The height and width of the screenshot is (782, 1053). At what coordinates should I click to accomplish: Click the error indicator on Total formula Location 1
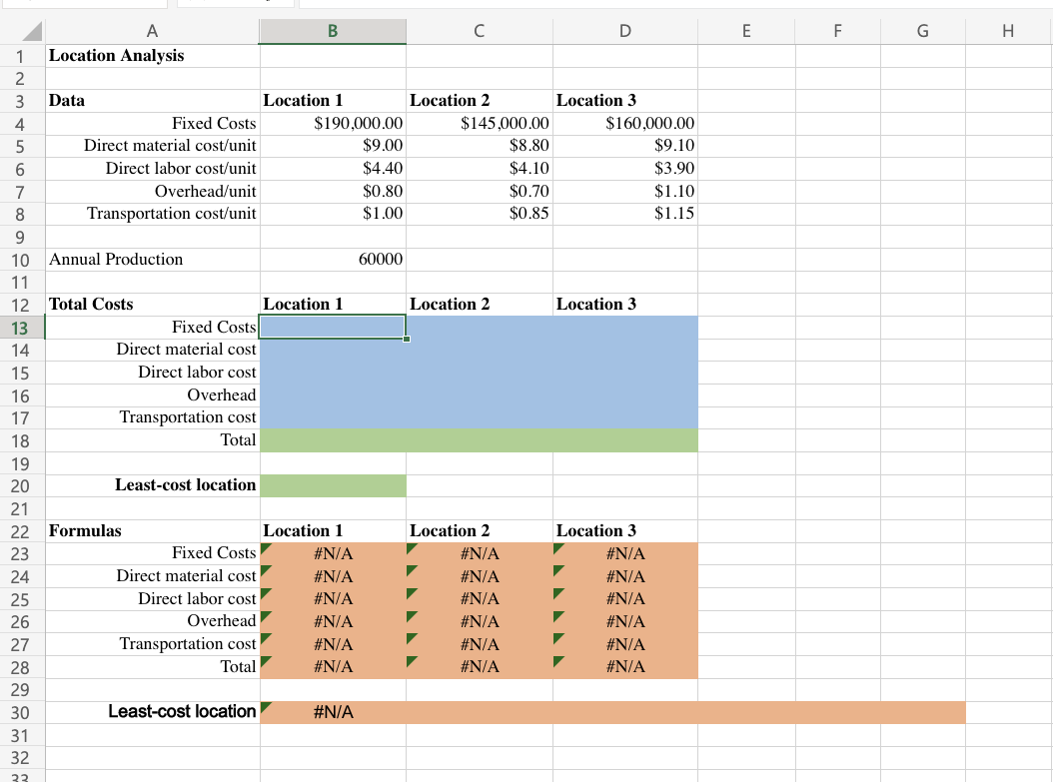(x=265, y=661)
